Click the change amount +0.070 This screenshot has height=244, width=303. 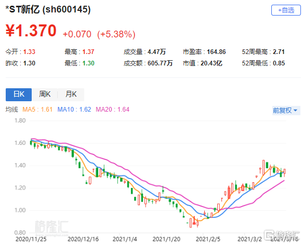(x=77, y=34)
